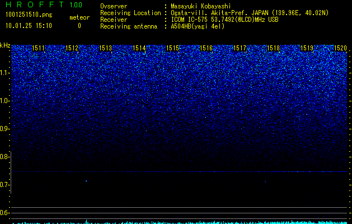Image resolution: width=352 pixels, height=224 pixels.
Task: Click the 1513 time marker
Action: pyautogui.click(x=105, y=48)
